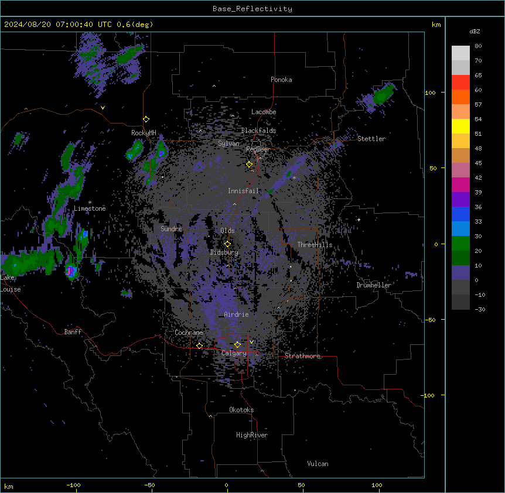
Task: Click the Vulcan label
Action: pos(318,464)
